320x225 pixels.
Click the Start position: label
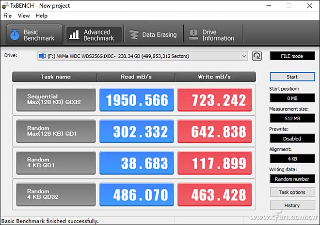284,89
